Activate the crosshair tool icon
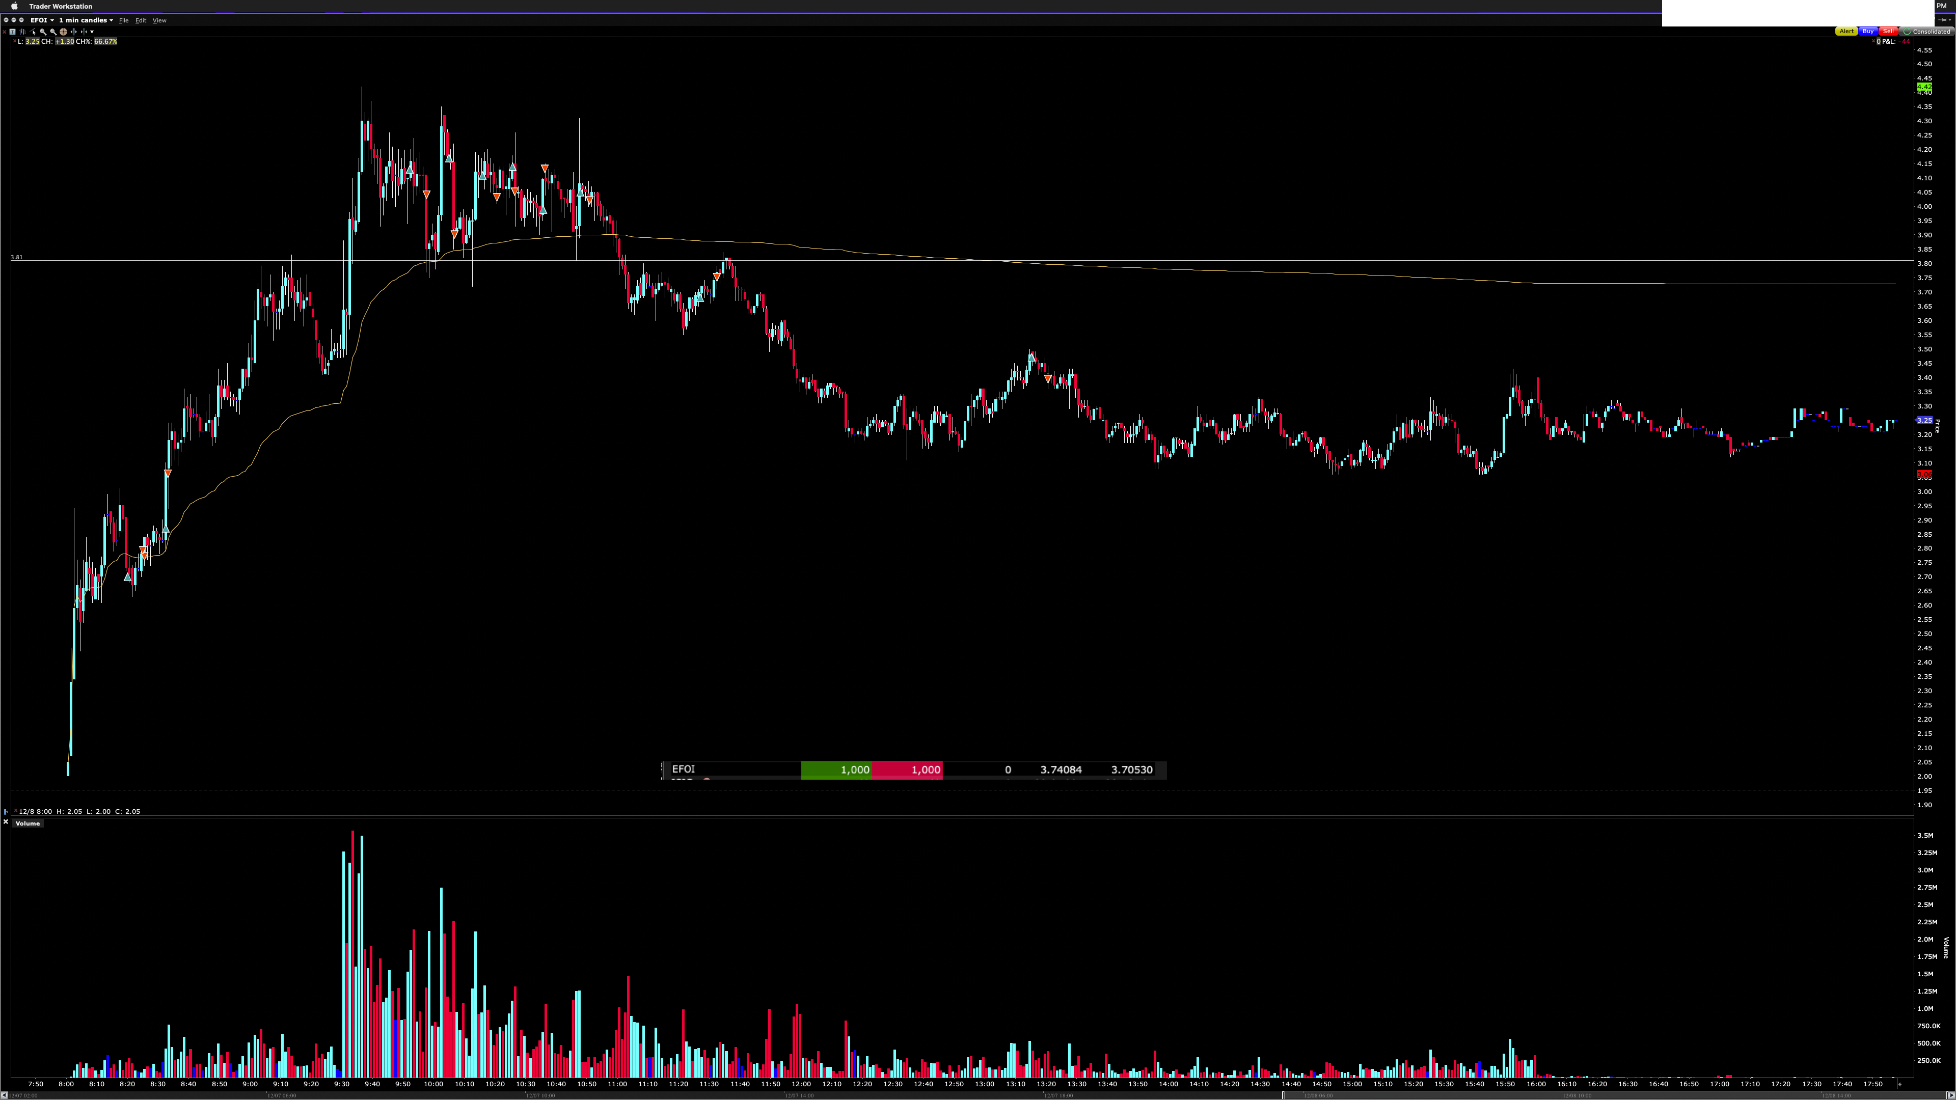Screen dimensions: 1956x1100 point(64,32)
